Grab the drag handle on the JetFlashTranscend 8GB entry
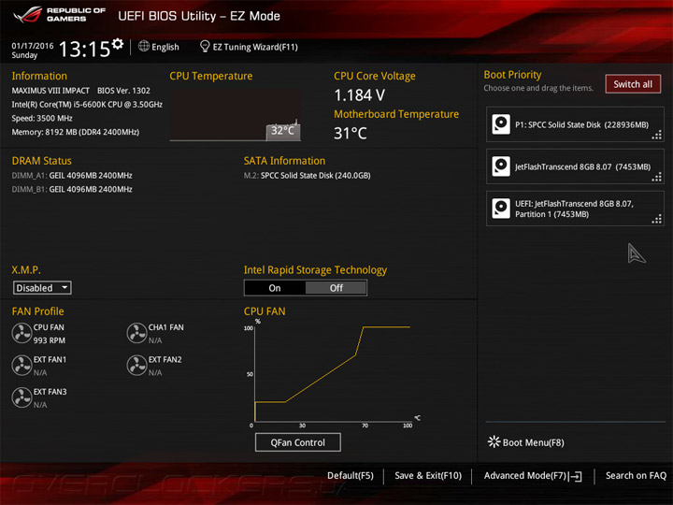This screenshot has height=505, width=673. [657, 177]
